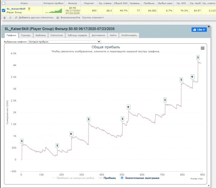Sort by the Общий ROI column header
216x188 pixels.
[121, 3]
